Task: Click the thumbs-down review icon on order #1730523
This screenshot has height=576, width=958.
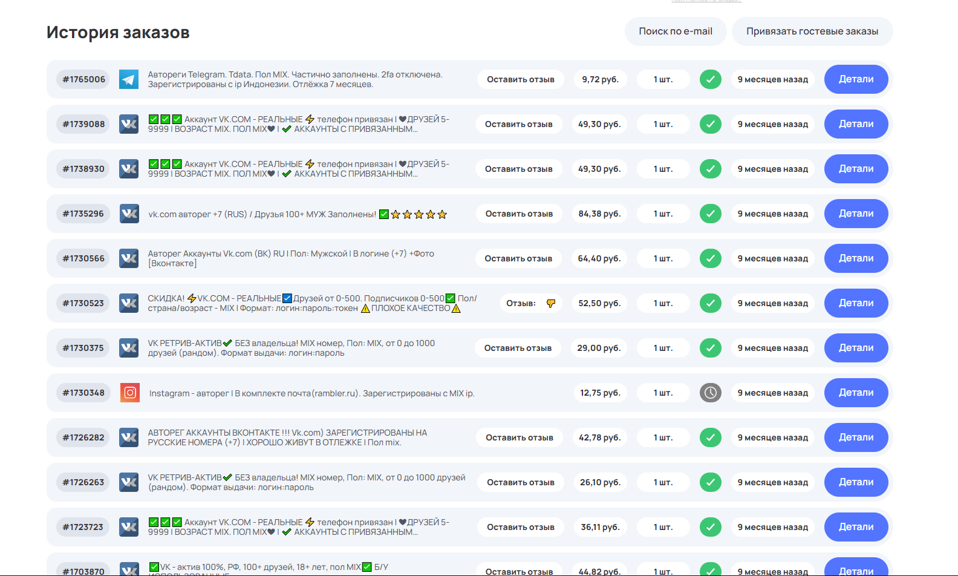Action: click(x=551, y=303)
